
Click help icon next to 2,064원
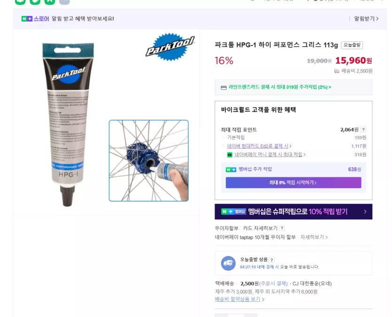363,129
